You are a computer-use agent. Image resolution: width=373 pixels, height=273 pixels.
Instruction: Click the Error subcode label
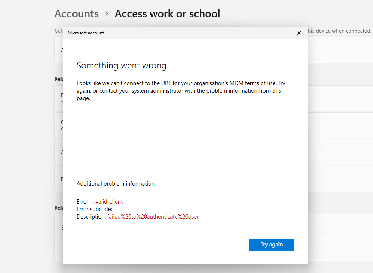tap(94, 209)
